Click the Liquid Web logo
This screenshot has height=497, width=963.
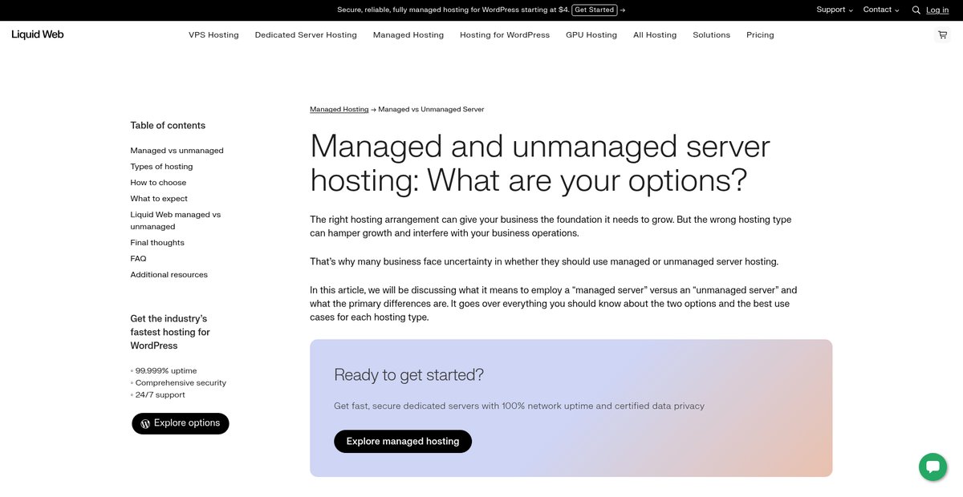click(38, 34)
